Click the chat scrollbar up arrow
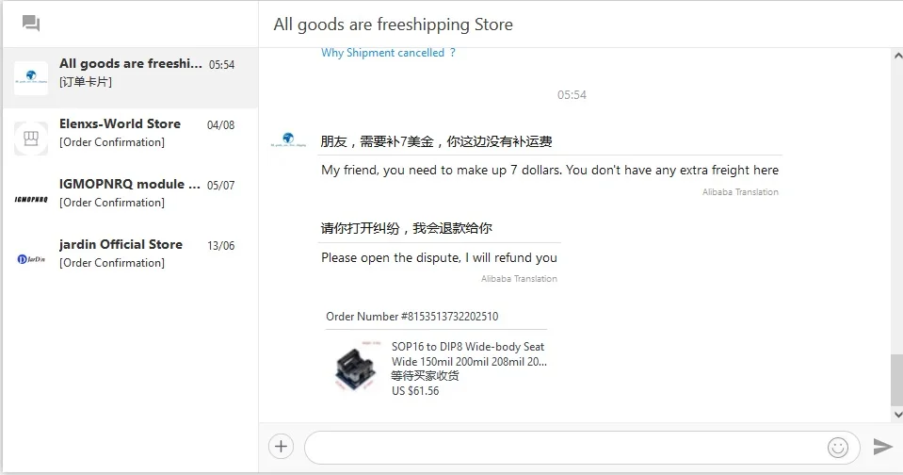903x475 pixels. tap(897, 56)
